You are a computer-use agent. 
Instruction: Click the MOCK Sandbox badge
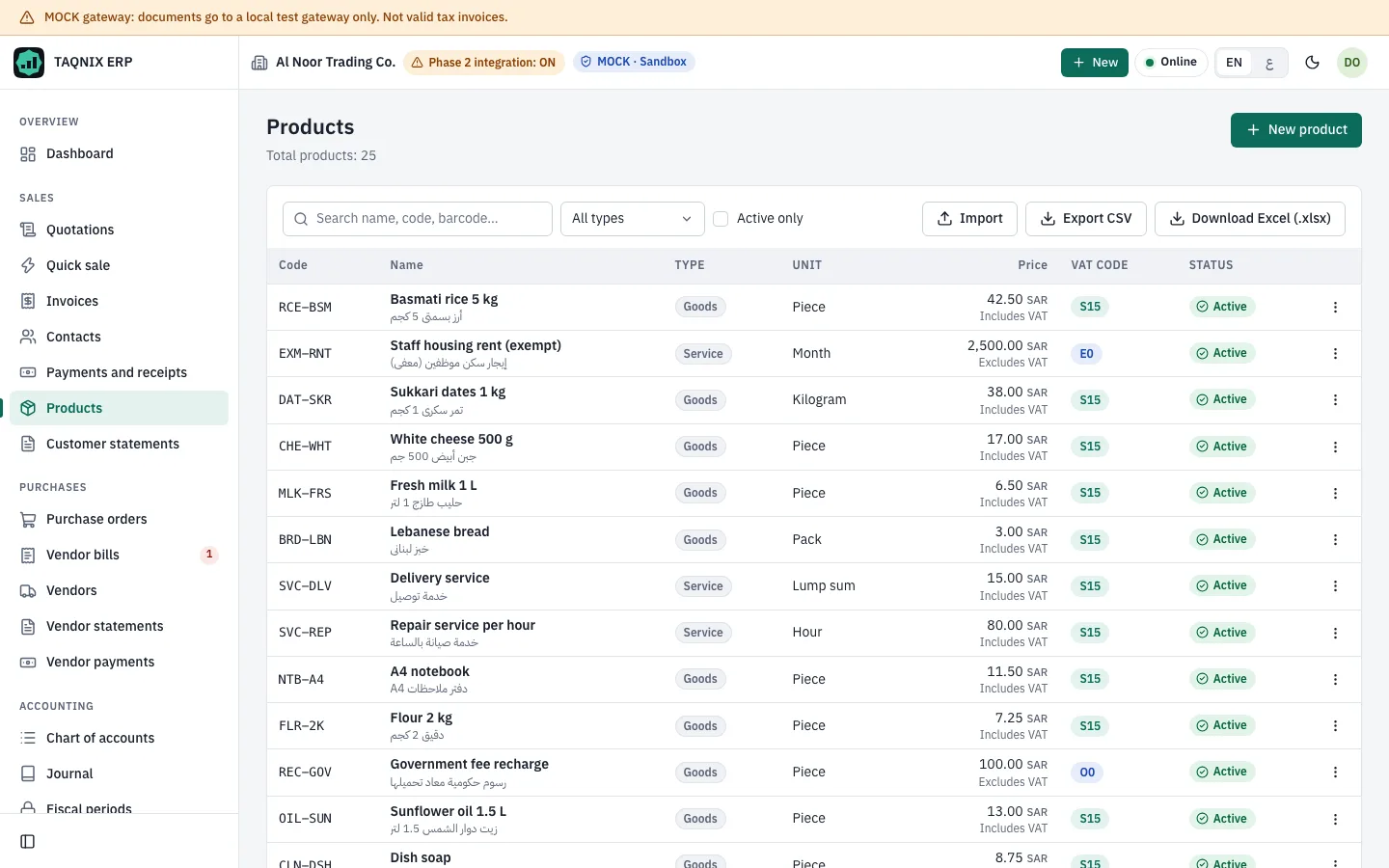point(634,62)
